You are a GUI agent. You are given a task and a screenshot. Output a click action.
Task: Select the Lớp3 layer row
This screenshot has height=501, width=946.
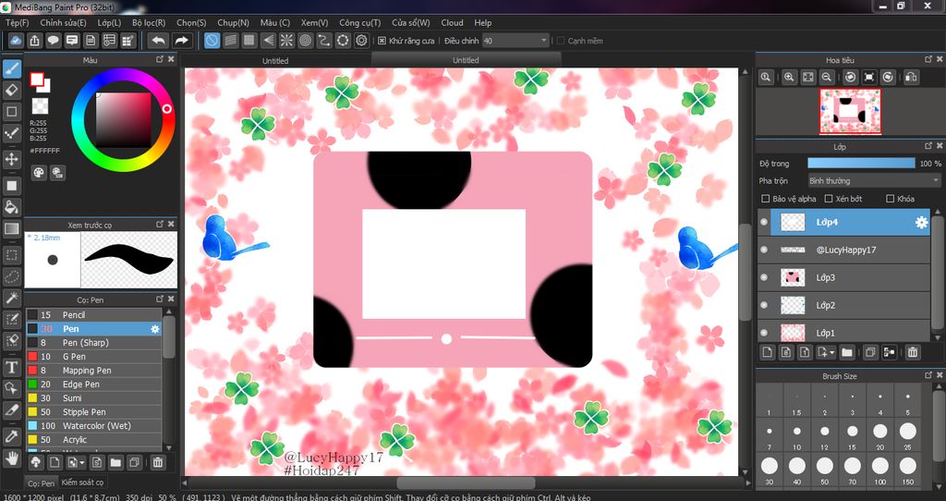pyautogui.click(x=843, y=277)
